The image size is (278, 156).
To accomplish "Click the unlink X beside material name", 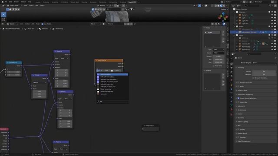I will 131,24.
